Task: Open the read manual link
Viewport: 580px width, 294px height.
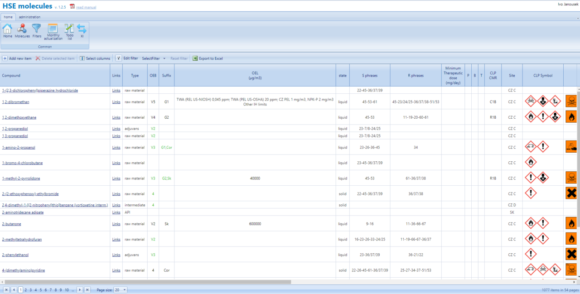Action: [86, 8]
